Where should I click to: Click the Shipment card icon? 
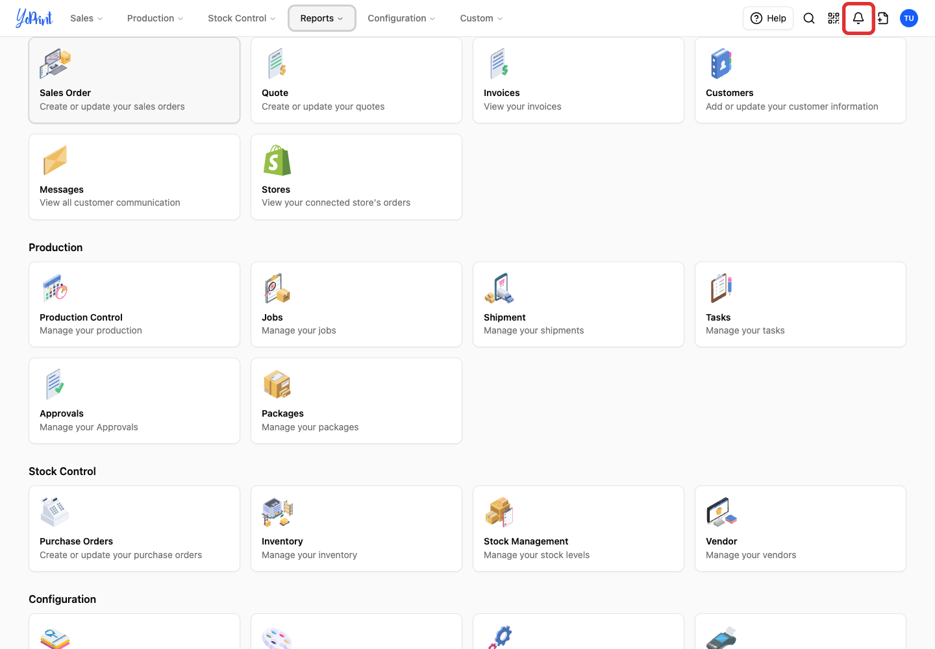(x=499, y=288)
